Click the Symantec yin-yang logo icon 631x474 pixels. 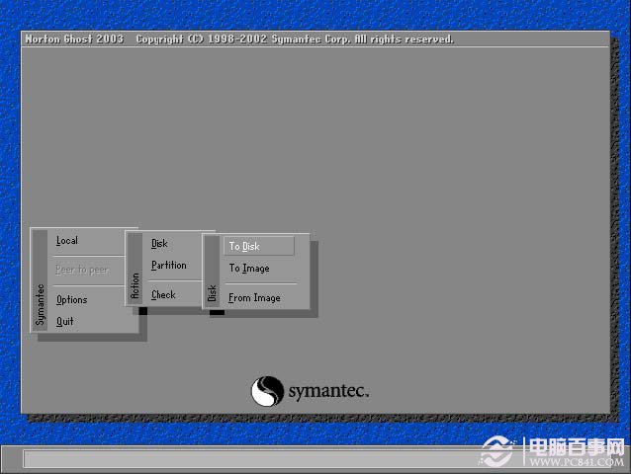[x=267, y=391]
